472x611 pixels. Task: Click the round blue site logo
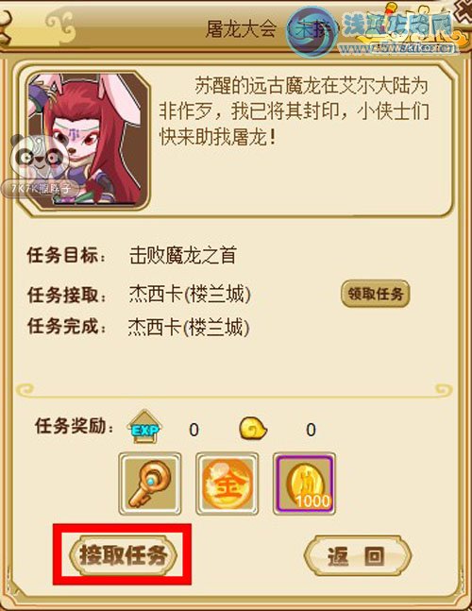312,32
